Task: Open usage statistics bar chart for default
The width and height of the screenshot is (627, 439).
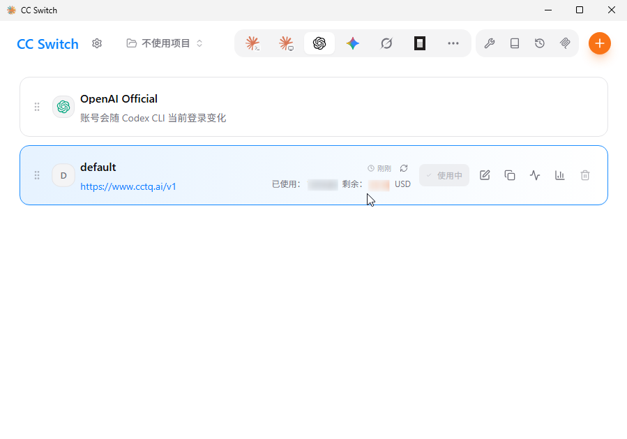Action: click(x=560, y=175)
